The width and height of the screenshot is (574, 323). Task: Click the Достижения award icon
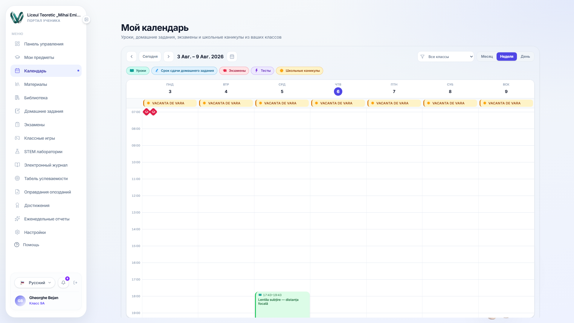[x=17, y=205]
